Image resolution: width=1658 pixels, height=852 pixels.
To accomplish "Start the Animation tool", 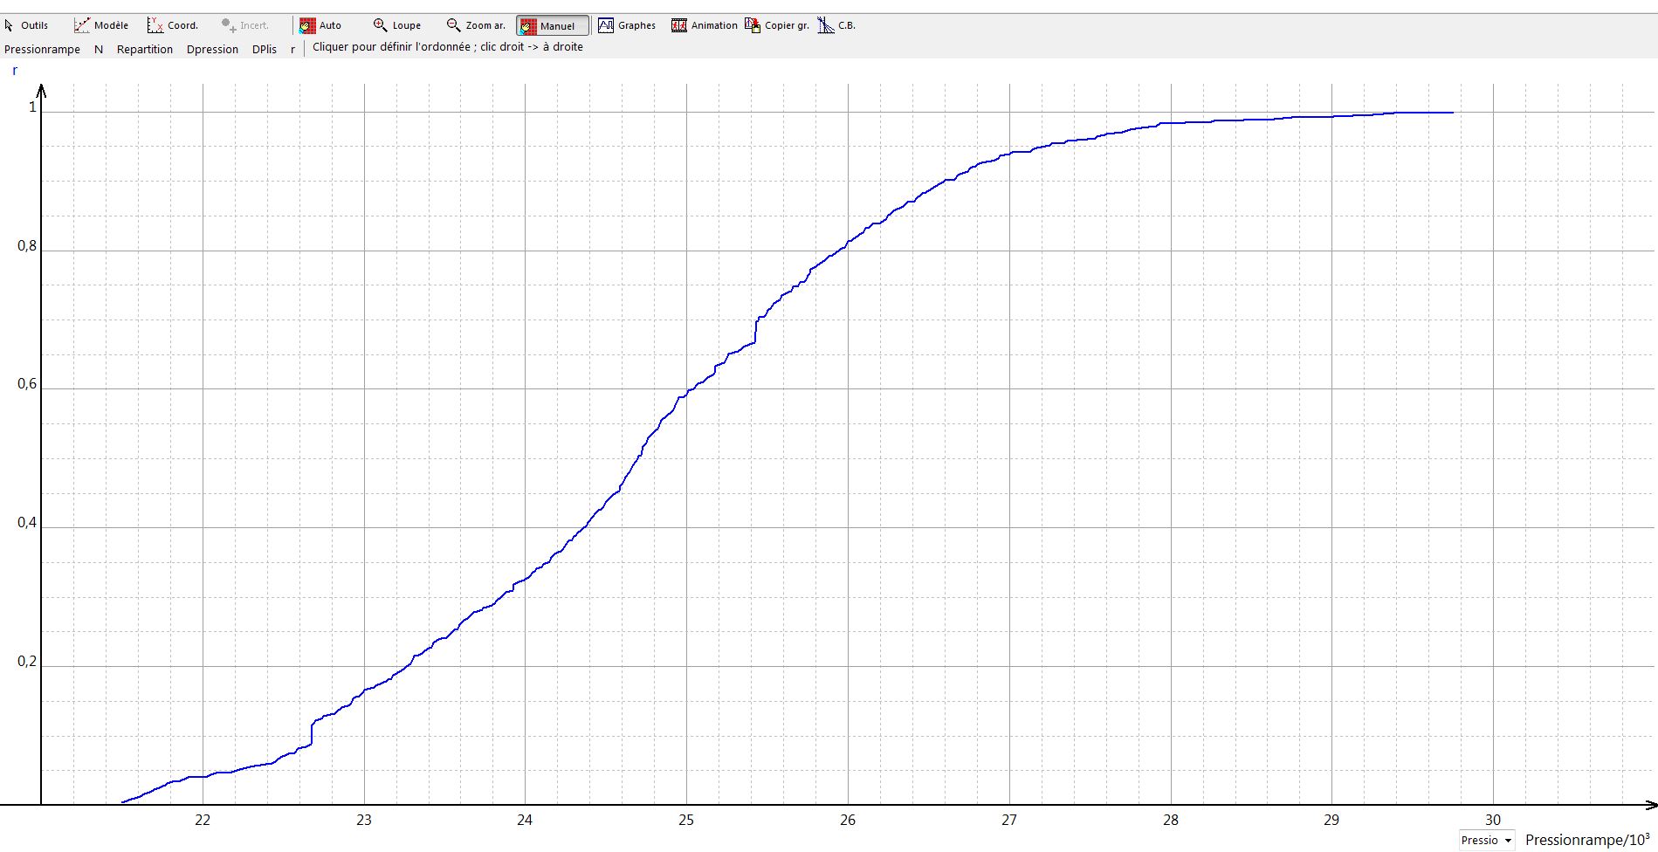I will click(x=705, y=25).
